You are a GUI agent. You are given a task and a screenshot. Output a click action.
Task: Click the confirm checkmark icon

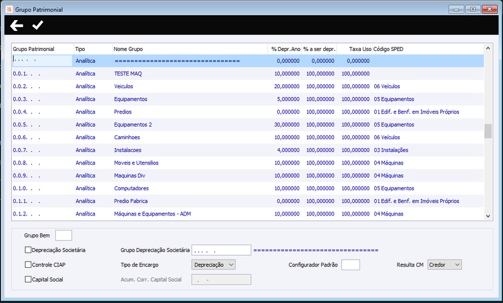pos(38,25)
